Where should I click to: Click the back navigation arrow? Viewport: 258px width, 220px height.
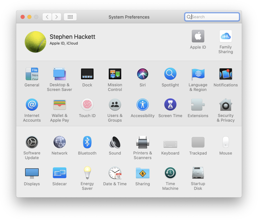(47, 17)
